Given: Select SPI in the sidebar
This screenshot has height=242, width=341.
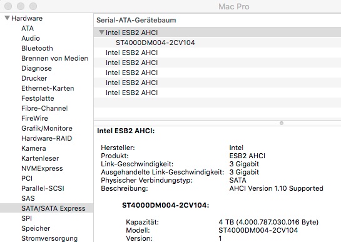Looking at the screenshot, I should tap(26, 218).
